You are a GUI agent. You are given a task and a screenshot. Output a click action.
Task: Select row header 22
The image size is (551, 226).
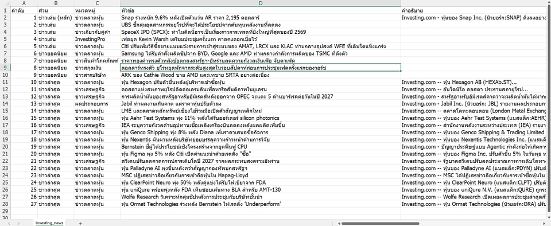click(x=5, y=161)
